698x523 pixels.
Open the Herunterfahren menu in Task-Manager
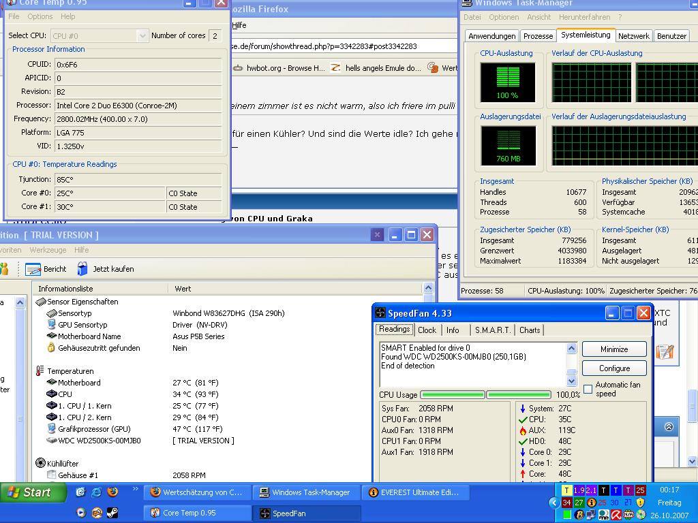point(584,17)
